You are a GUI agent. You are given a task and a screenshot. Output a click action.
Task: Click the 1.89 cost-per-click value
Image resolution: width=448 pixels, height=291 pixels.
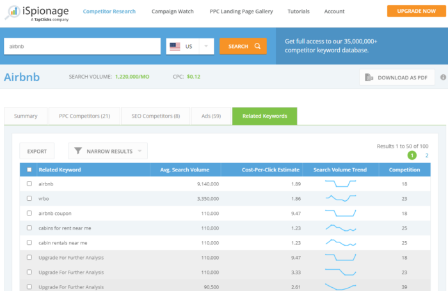click(296, 184)
